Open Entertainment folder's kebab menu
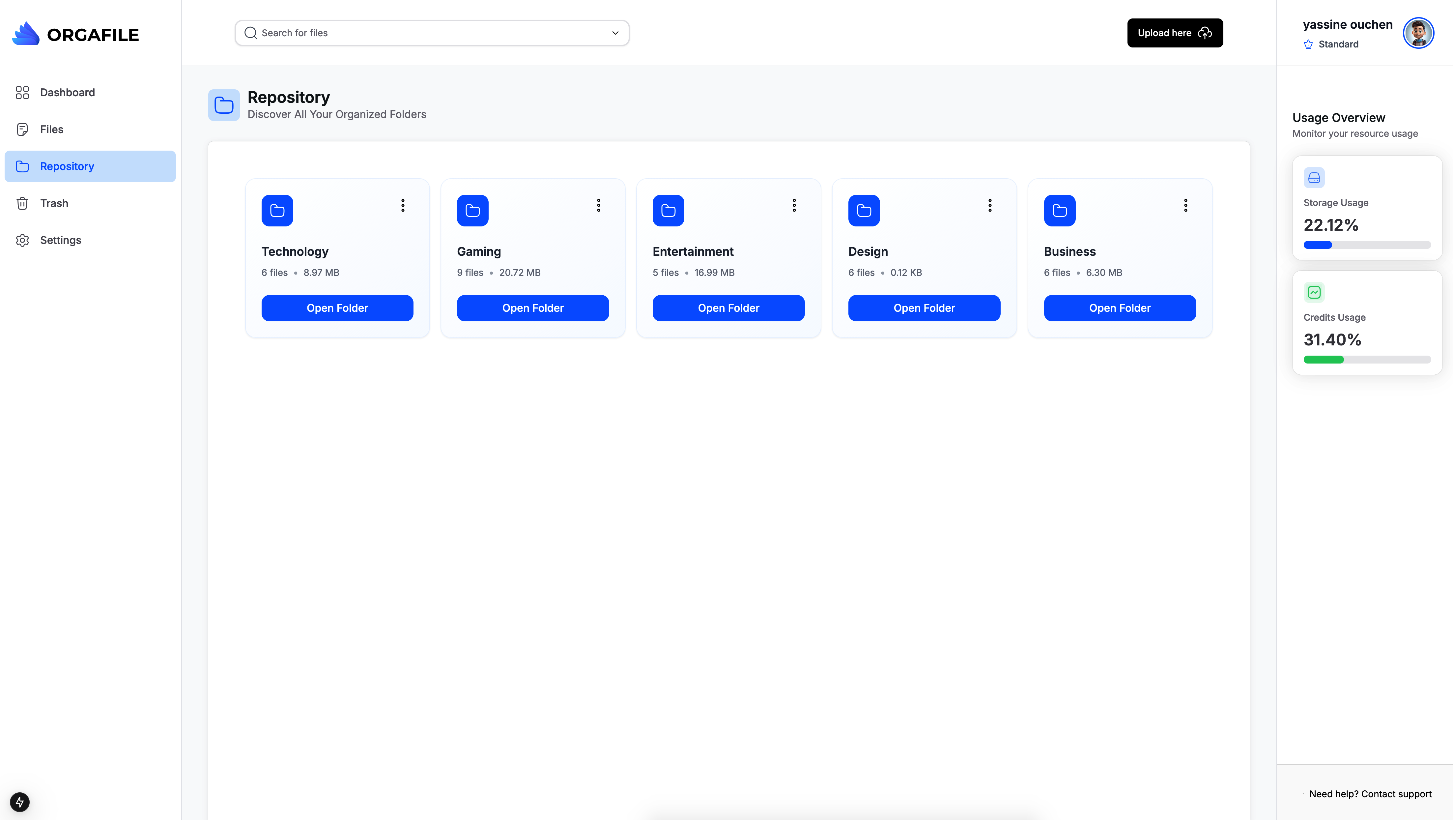This screenshot has width=1453, height=820. [794, 205]
